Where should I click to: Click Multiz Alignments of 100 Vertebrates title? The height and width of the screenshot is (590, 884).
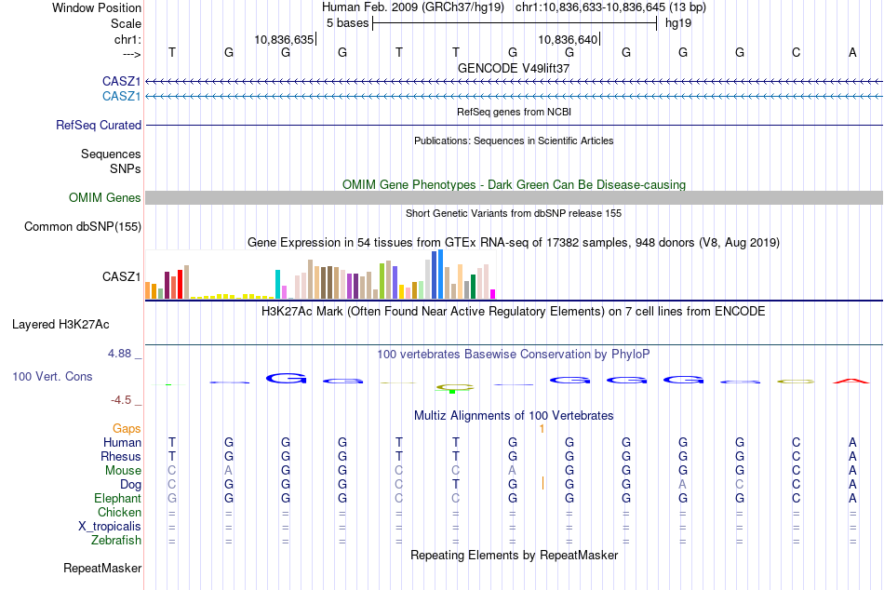point(514,416)
